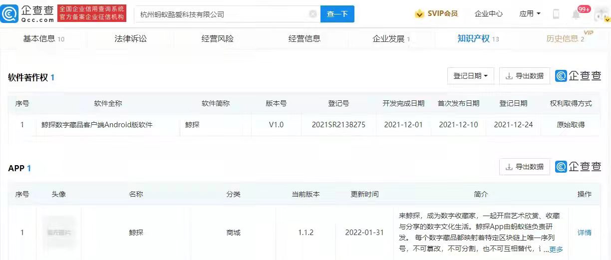Switch to the 基本信息 tab
The width and height of the screenshot is (611, 260).
pyautogui.click(x=43, y=39)
